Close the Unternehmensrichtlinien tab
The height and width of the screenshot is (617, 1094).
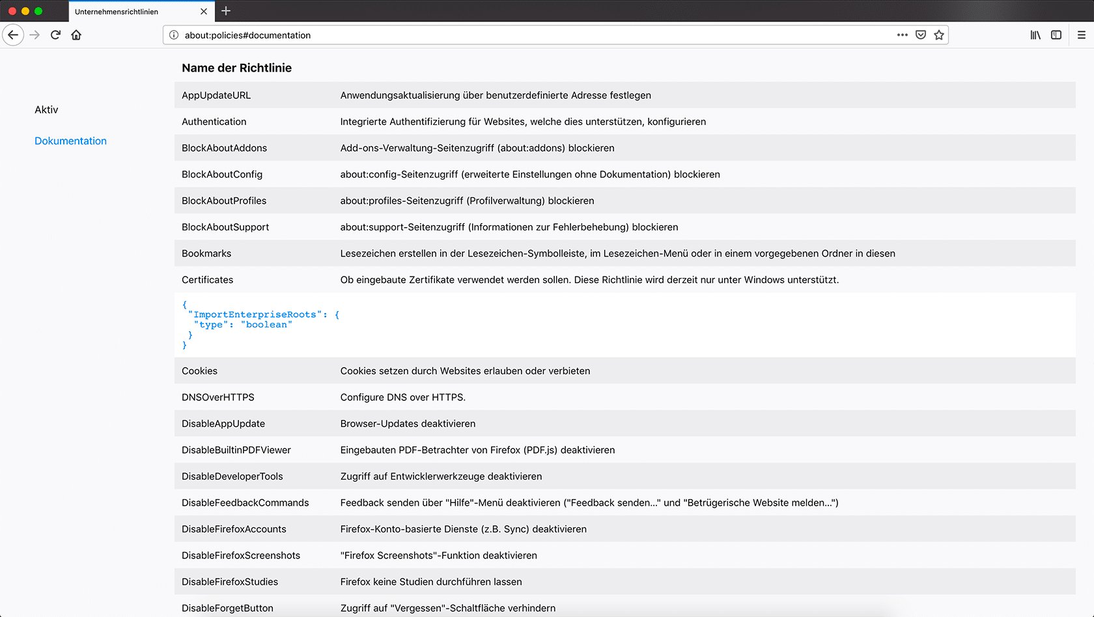204,12
